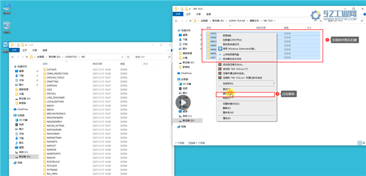
Task: Click the up arrow in NX window
Action: [27, 57]
